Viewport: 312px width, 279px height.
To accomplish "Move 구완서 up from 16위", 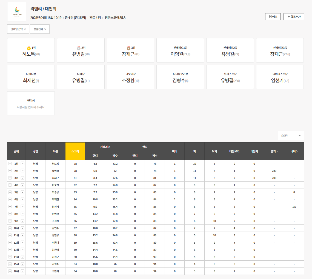I will 10,271.
